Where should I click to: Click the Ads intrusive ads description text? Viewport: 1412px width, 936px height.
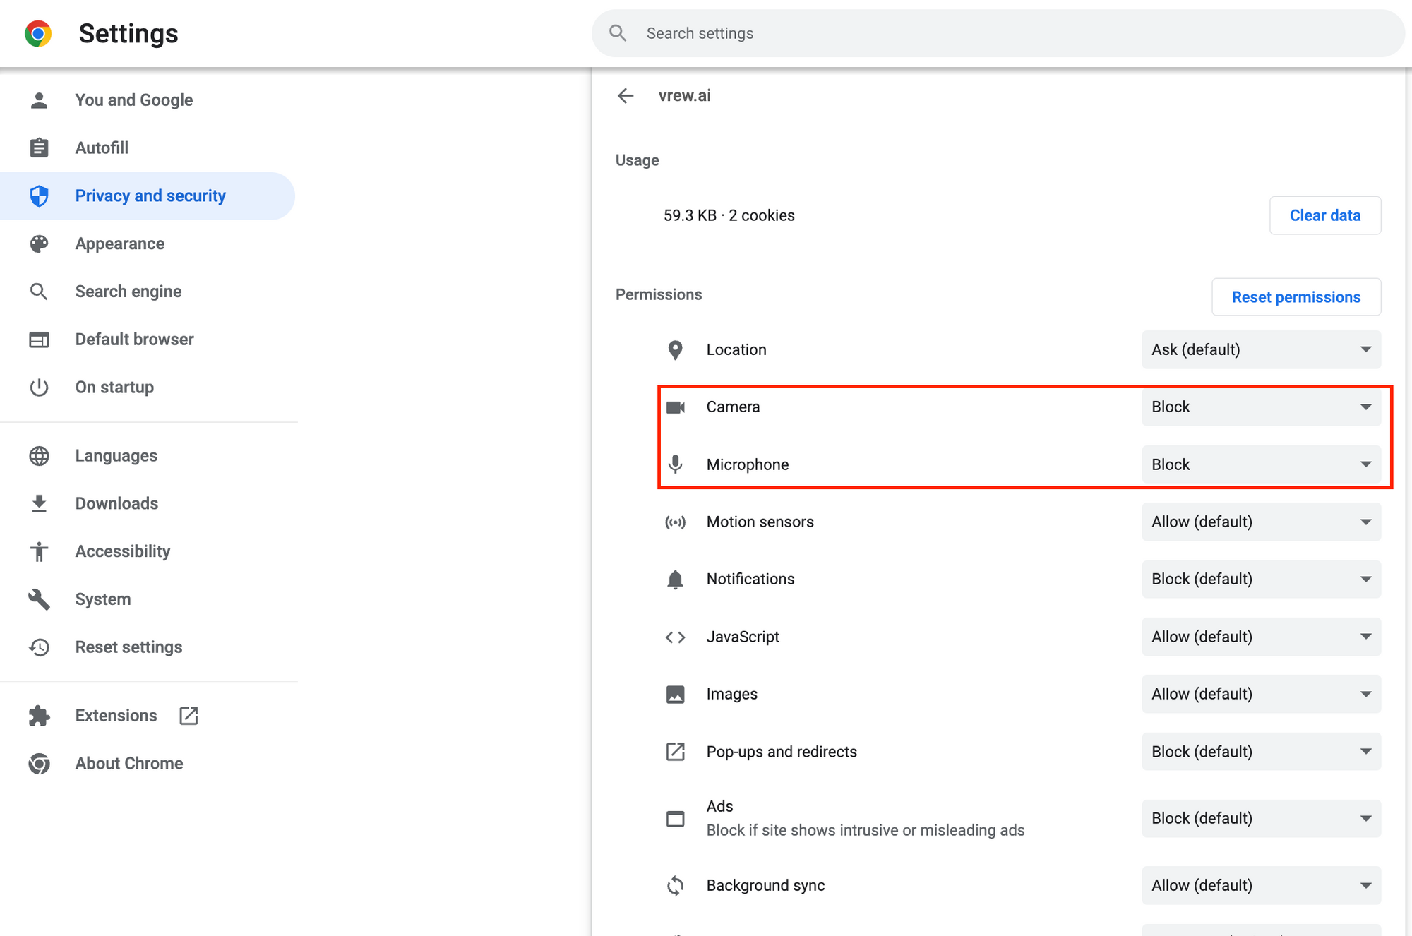(x=866, y=831)
